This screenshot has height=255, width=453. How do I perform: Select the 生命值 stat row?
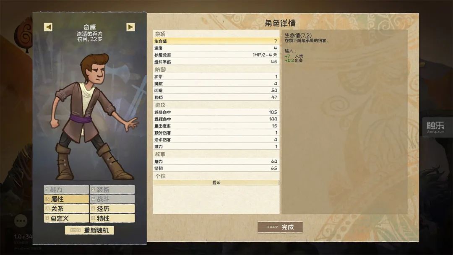point(216,41)
